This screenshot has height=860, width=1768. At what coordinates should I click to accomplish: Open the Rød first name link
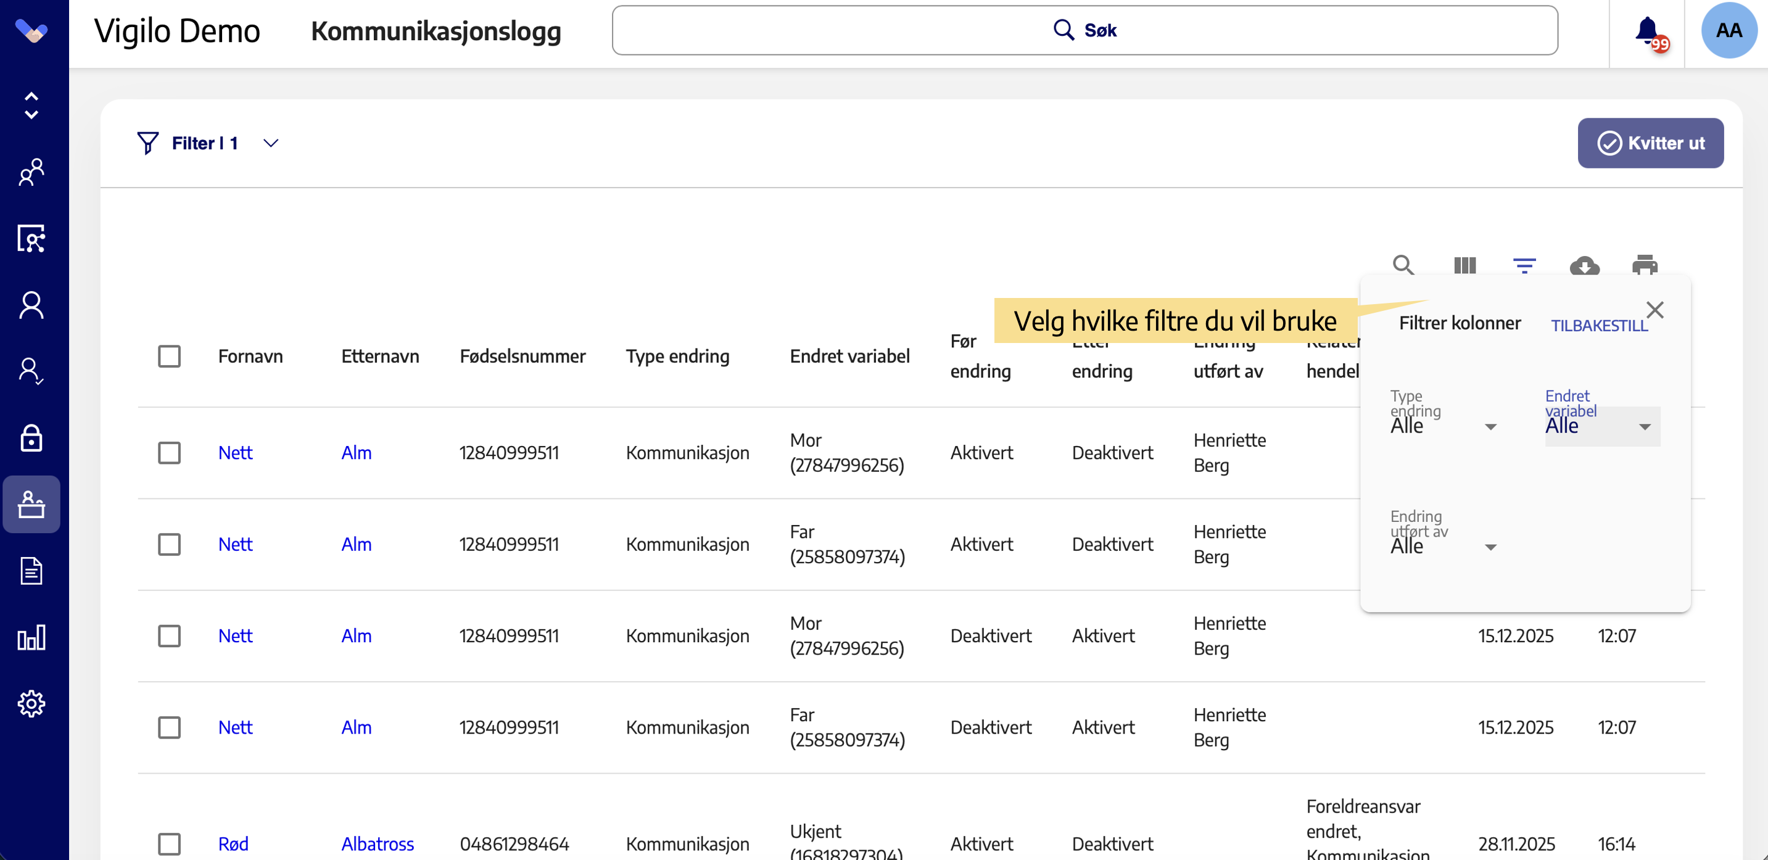233,843
